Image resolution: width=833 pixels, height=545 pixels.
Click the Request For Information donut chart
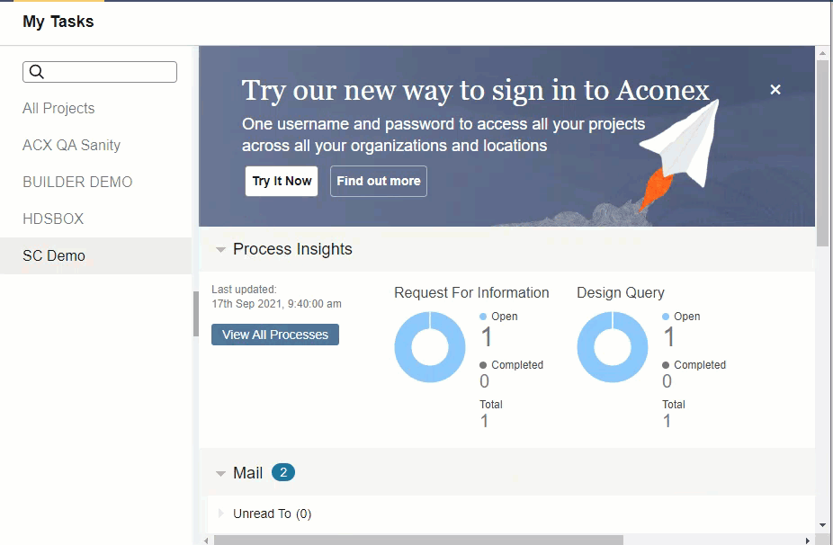[x=430, y=347]
